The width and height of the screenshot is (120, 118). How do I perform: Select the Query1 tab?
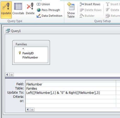(13, 31)
